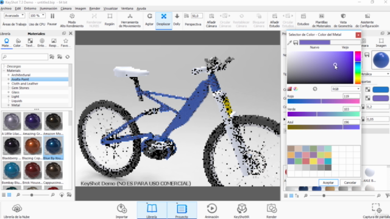Close the Selector de Color dialog
The image size is (390, 219).
pos(358,35)
